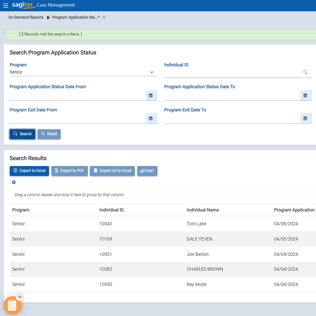Image resolution: width=316 pixels, height=316 pixels.
Task: Run the Search button
Action: coord(22,134)
